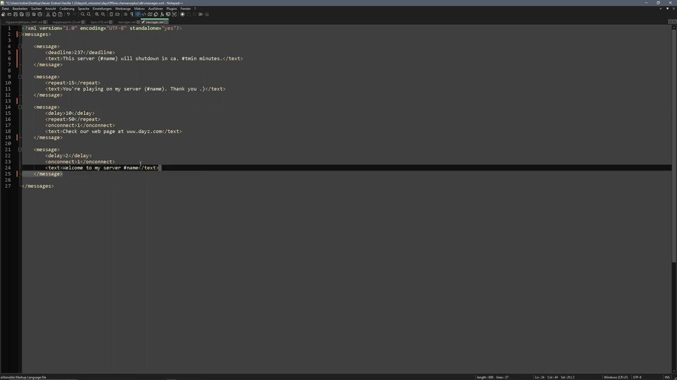Click the Print toolbar icon
Screen dimensions: 677x380
click(x=40, y=14)
